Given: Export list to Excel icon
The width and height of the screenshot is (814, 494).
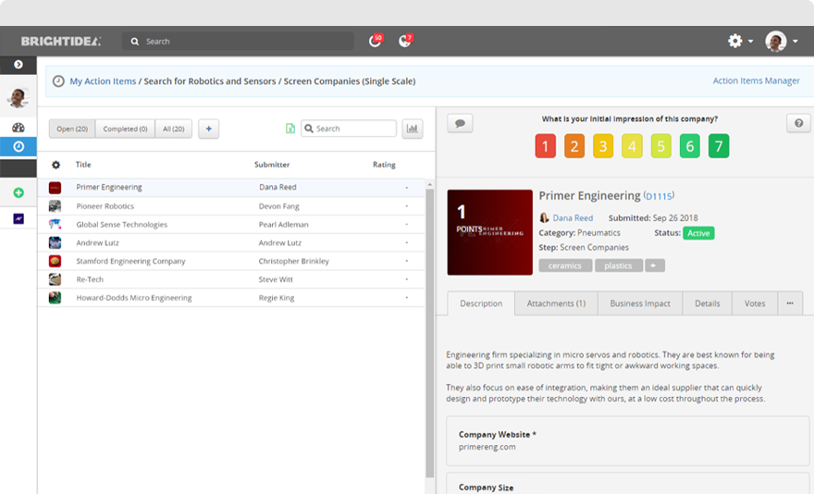Looking at the screenshot, I should [x=290, y=129].
